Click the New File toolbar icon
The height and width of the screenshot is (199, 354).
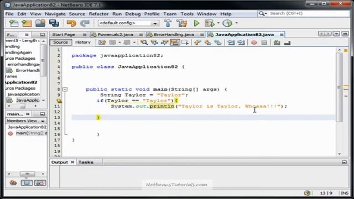[13, 23]
